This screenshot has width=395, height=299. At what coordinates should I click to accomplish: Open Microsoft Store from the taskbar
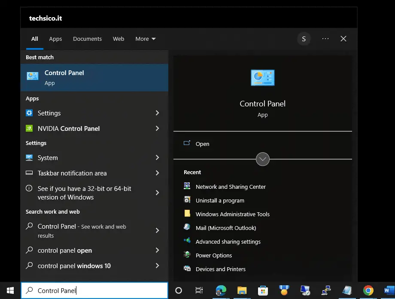[263, 290]
